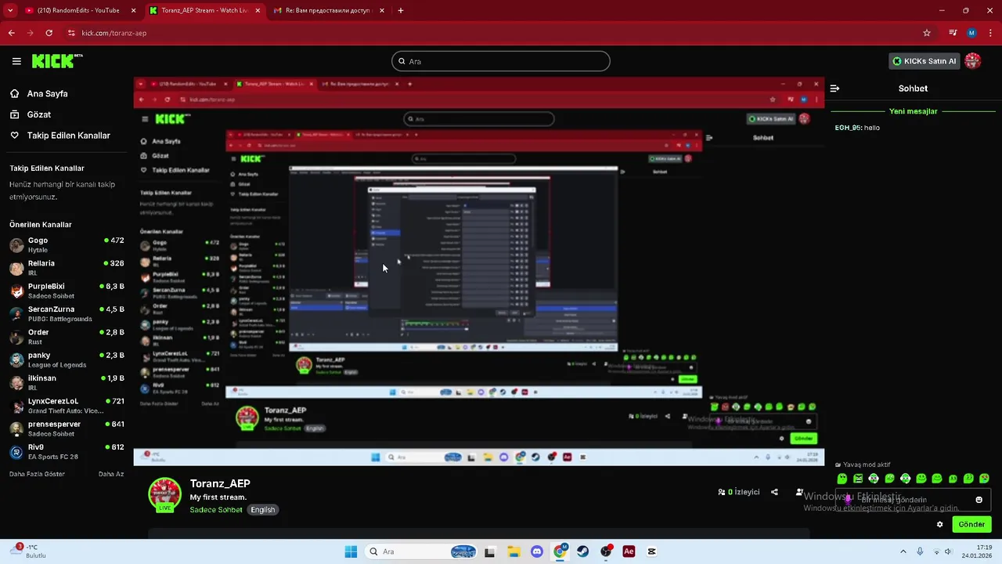Viewport: 1002px width, 564px height.
Task: Click the browser back arrow
Action: (11, 33)
